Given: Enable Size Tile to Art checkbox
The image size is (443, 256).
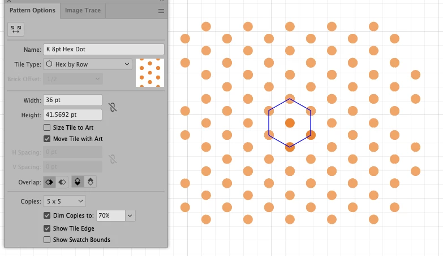Looking at the screenshot, I should tap(47, 127).
